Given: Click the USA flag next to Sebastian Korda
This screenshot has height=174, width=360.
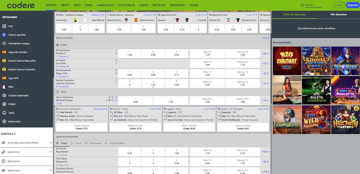Looking at the screenshot, I should tap(126, 20).
